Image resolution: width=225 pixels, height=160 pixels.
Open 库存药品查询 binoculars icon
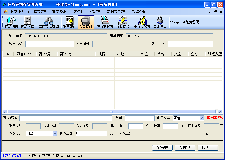48,22
